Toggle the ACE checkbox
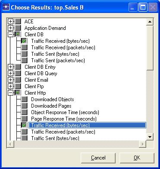 [18, 22]
